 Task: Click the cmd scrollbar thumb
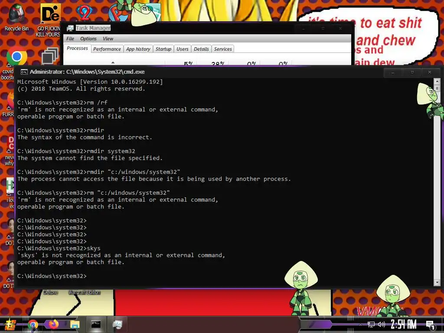click(437, 88)
